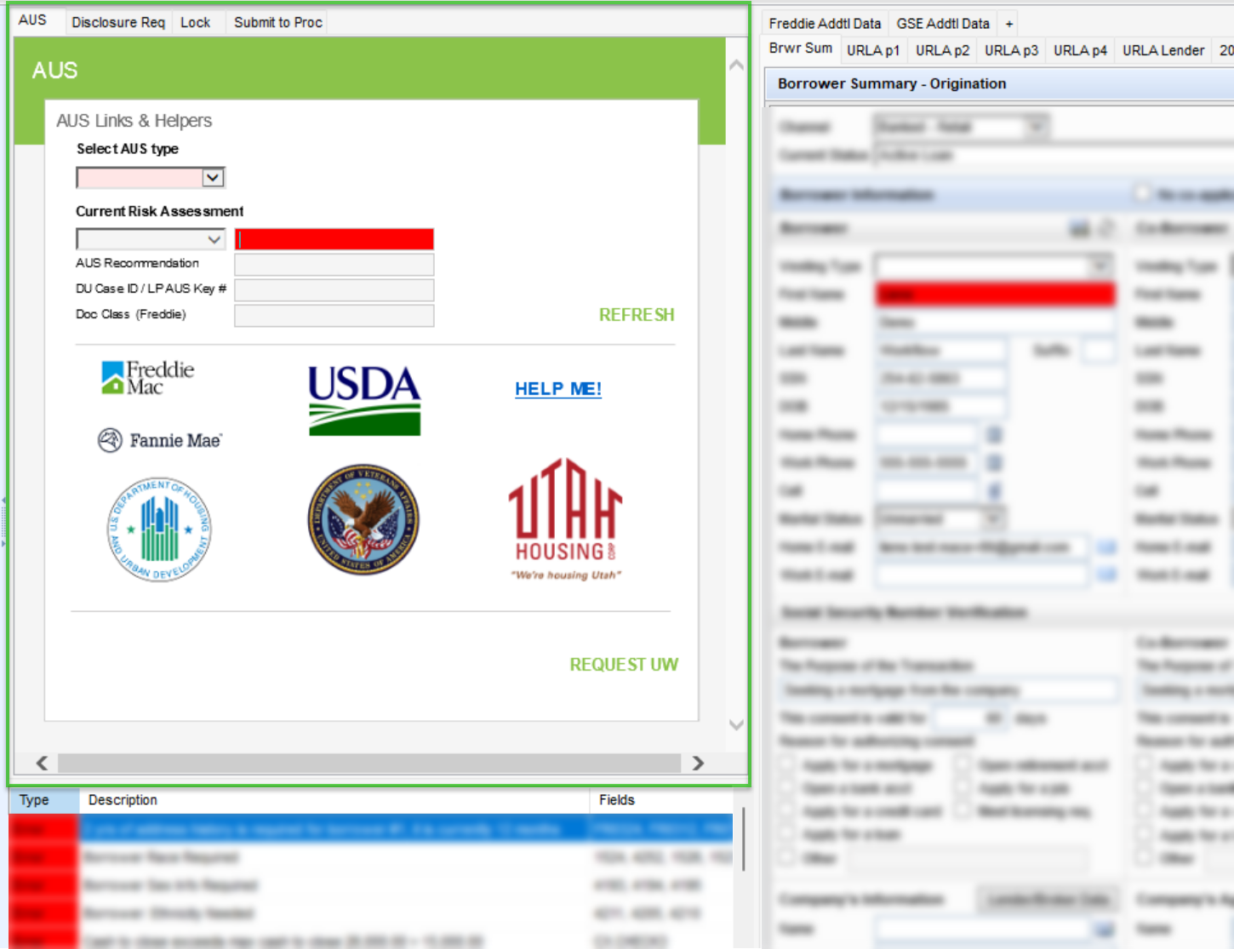Sort alerts by Fields column header
The width and height of the screenshot is (1234, 949).
click(x=661, y=800)
